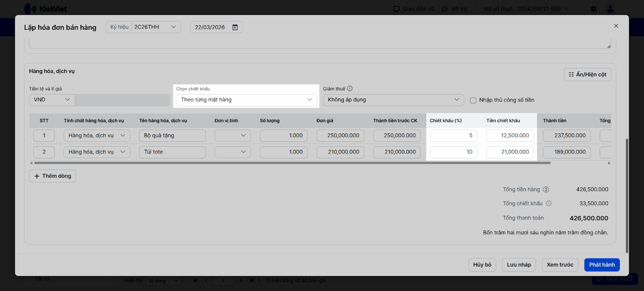Expand the Mã số thuế dropdown in header
This screenshot has width=644, height=291.
tap(567, 9)
